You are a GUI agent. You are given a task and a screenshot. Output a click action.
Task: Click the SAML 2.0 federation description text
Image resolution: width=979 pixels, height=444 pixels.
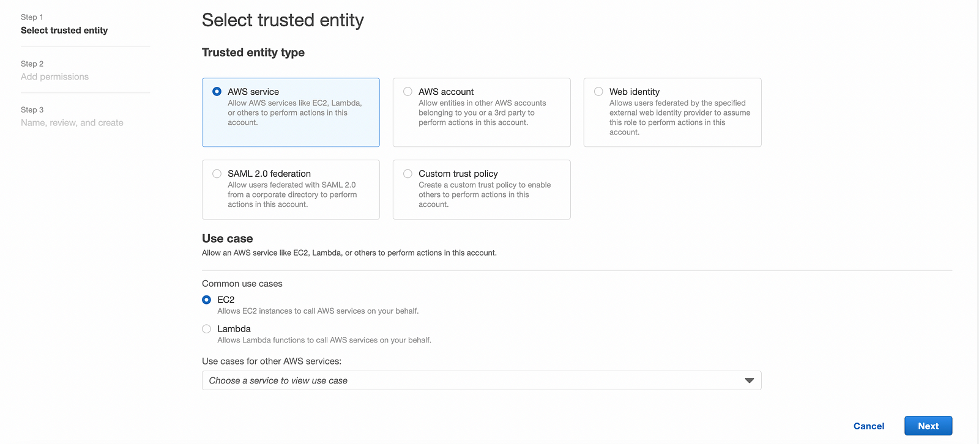[x=292, y=194]
